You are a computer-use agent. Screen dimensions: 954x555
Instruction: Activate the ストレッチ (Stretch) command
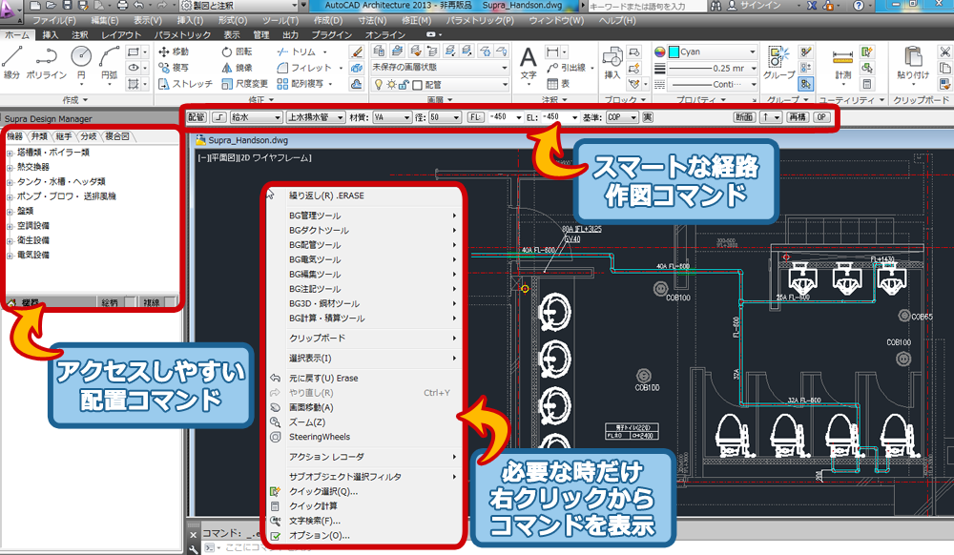coord(185,84)
